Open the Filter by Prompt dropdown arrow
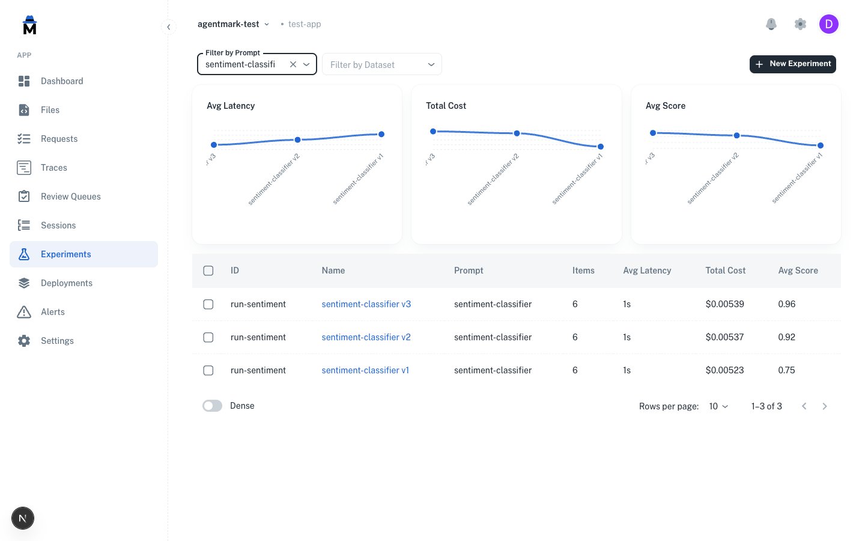This screenshot has width=865, height=541. pyautogui.click(x=306, y=64)
